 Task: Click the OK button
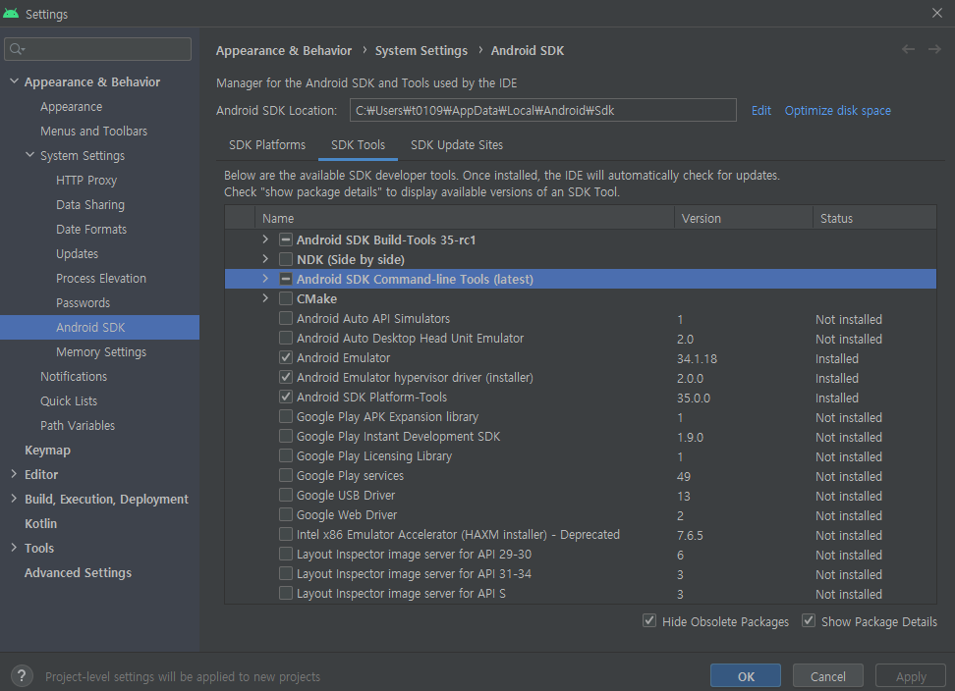746,676
